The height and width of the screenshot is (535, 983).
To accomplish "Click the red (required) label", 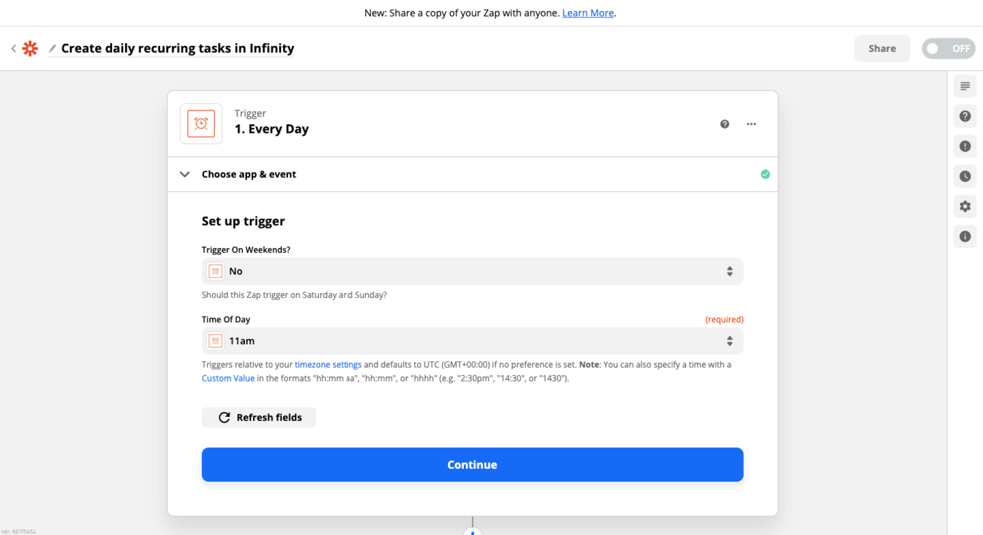I will click(724, 320).
